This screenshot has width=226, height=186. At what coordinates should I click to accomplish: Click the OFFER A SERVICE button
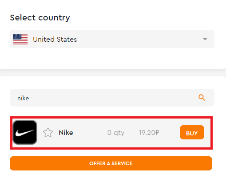click(x=111, y=163)
